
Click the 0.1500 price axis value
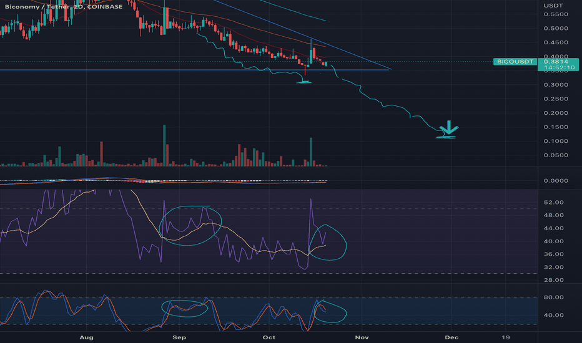click(556, 127)
